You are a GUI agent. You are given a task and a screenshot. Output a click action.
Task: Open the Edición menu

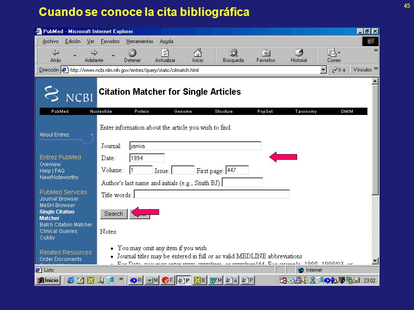click(x=72, y=41)
